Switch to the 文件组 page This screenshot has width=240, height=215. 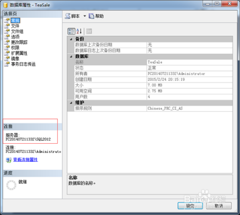17,32
